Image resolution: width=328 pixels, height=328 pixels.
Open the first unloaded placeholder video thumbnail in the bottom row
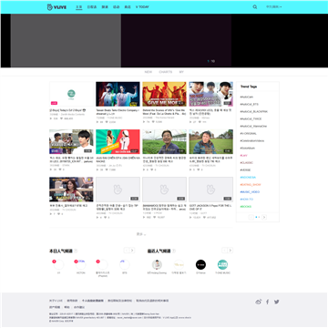point(118,190)
